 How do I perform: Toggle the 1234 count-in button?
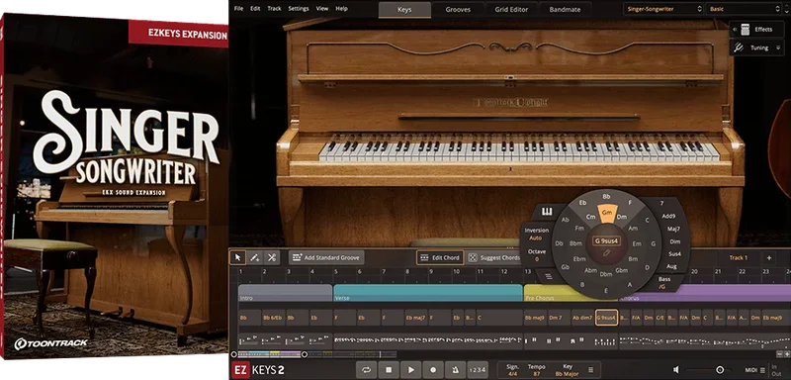pos(478,370)
